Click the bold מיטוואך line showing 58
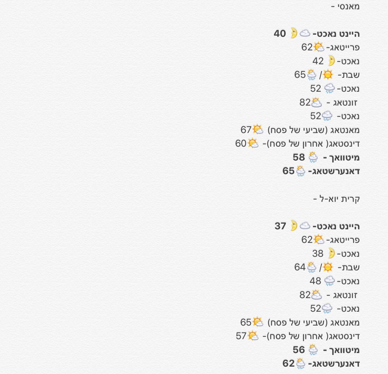Screen dimensions: 388x374 tap(341, 157)
